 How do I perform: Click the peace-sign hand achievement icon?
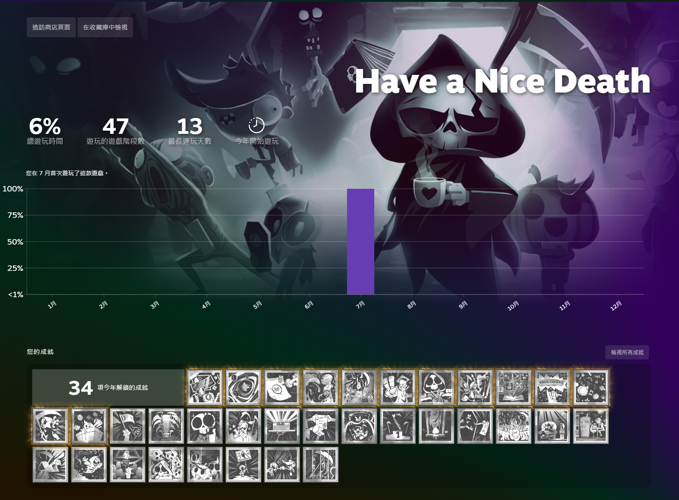coord(398,387)
